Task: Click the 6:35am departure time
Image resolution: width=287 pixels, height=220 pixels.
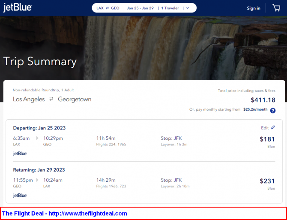Action: tap(21, 138)
